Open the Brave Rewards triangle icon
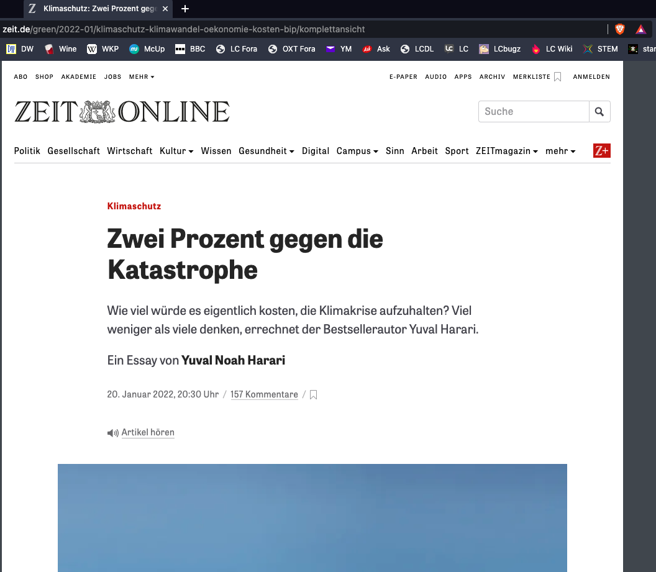This screenshot has height=572, width=656. click(x=640, y=29)
